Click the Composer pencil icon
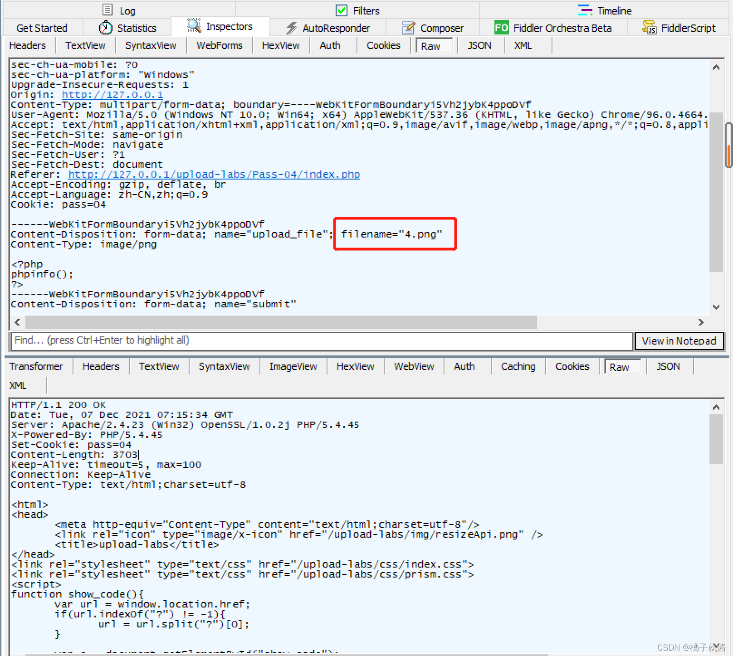This screenshot has height=656, width=733. pyautogui.click(x=408, y=28)
